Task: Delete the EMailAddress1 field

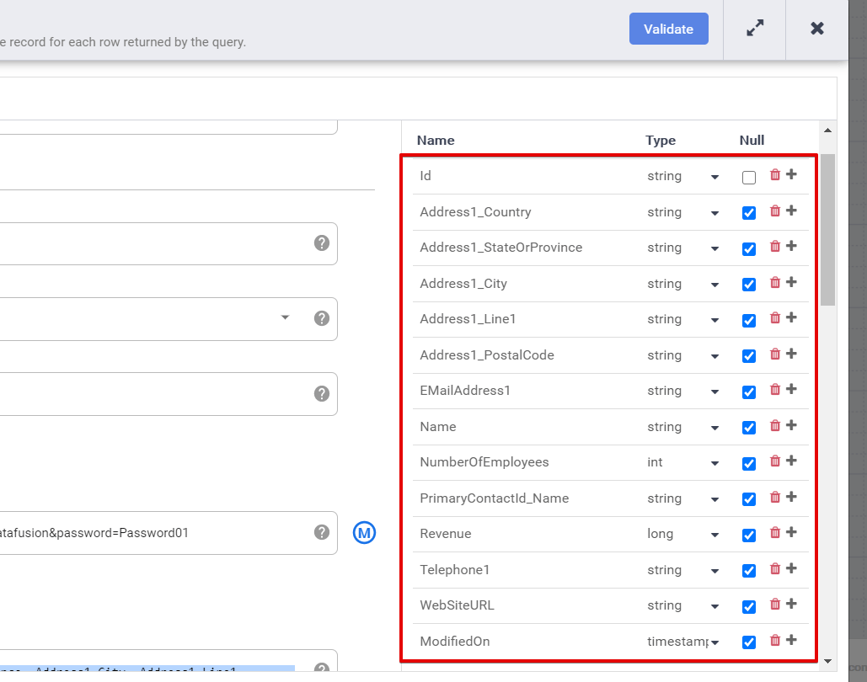Action: tap(774, 390)
